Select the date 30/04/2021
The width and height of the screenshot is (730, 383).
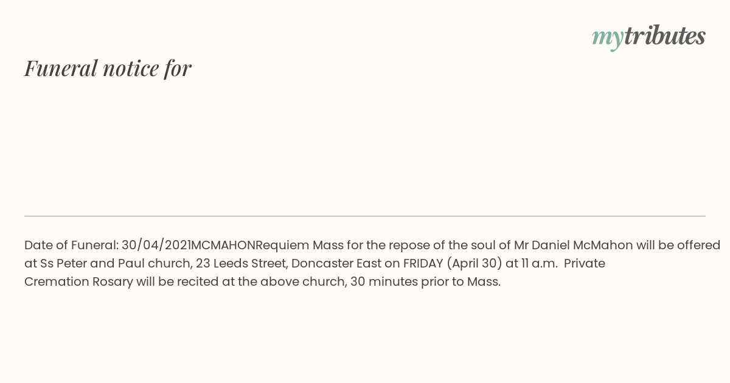click(x=156, y=245)
